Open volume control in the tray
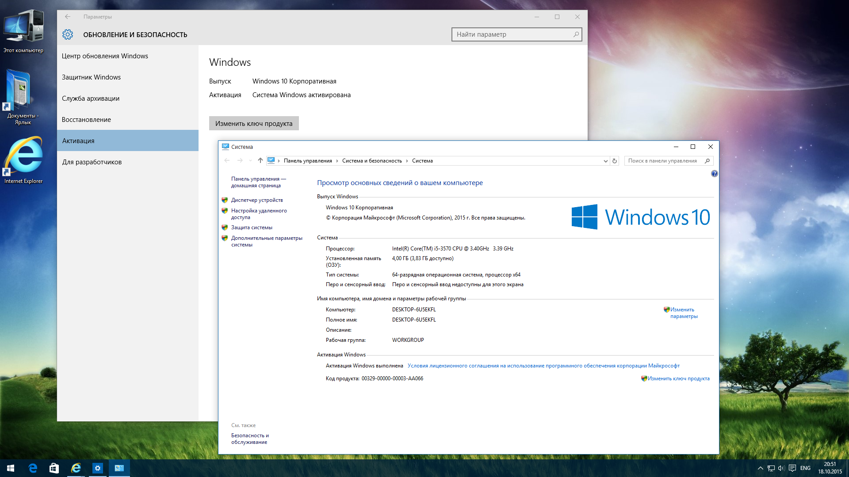 point(781,468)
